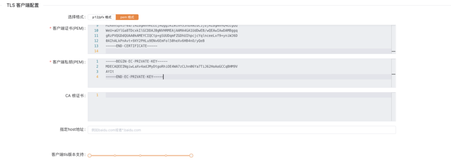This screenshot has width=451, height=163.
Task: Click the line starting with gRzPVQGDdQUAA0k
Action: (x=172, y=36)
